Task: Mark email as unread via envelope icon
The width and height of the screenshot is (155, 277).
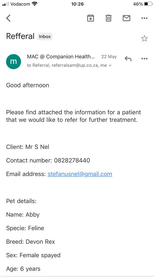Action: [x=126, y=18]
